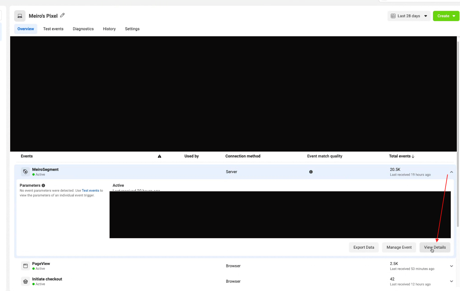Open the Create dropdown button

point(446,16)
